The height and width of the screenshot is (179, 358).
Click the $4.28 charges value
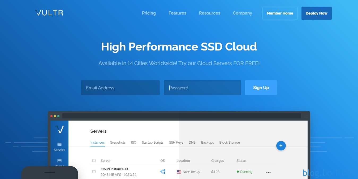pyautogui.click(x=215, y=172)
